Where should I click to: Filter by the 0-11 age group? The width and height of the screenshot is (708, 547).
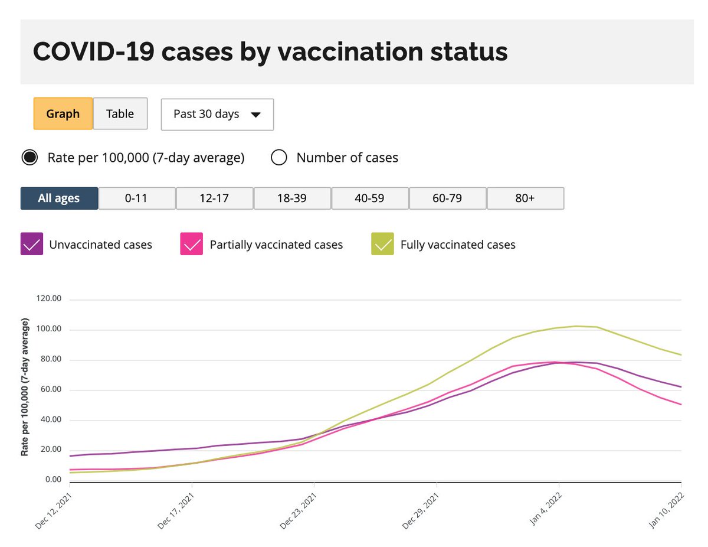(x=137, y=198)
